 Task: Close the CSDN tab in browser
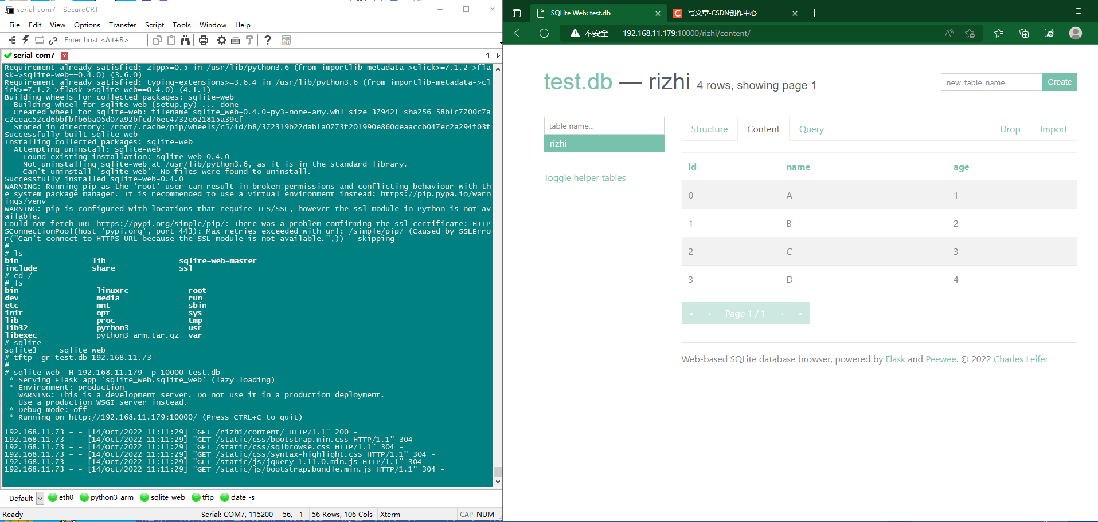pos(795,13)
